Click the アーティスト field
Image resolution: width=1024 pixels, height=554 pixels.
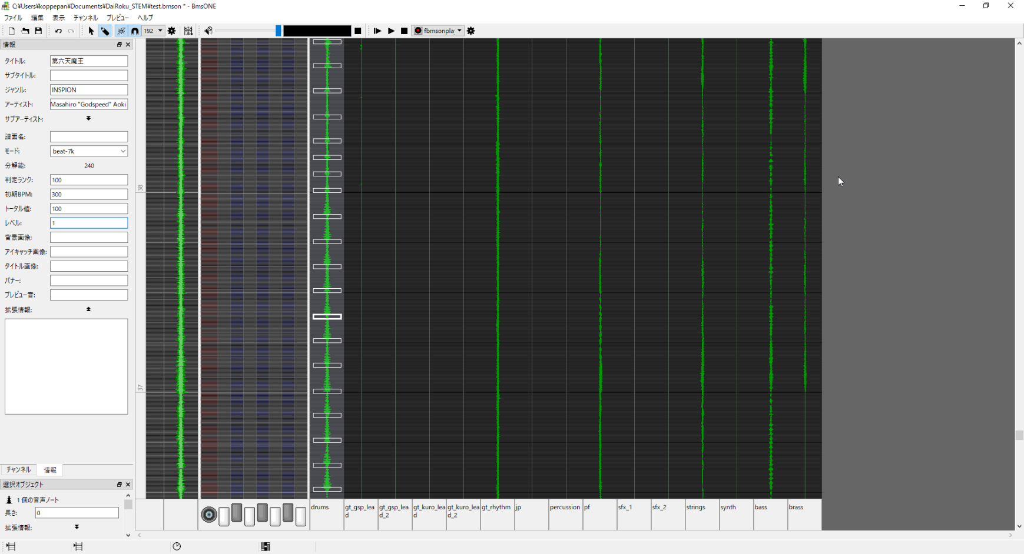click(89, 104)
